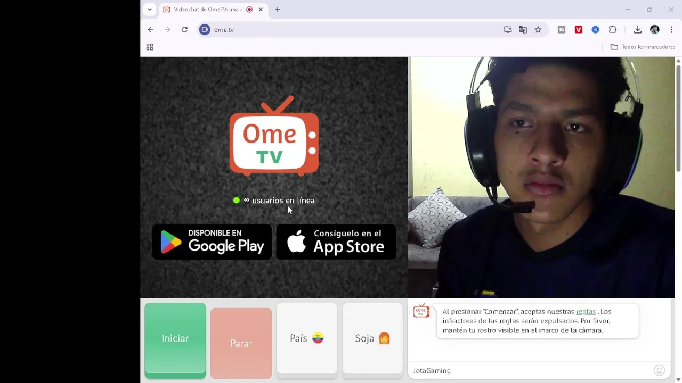Select the Videochat de OmeTV tab
Image resolution: width=682 pixels, height=383 pixels.
tap(213, 9)
